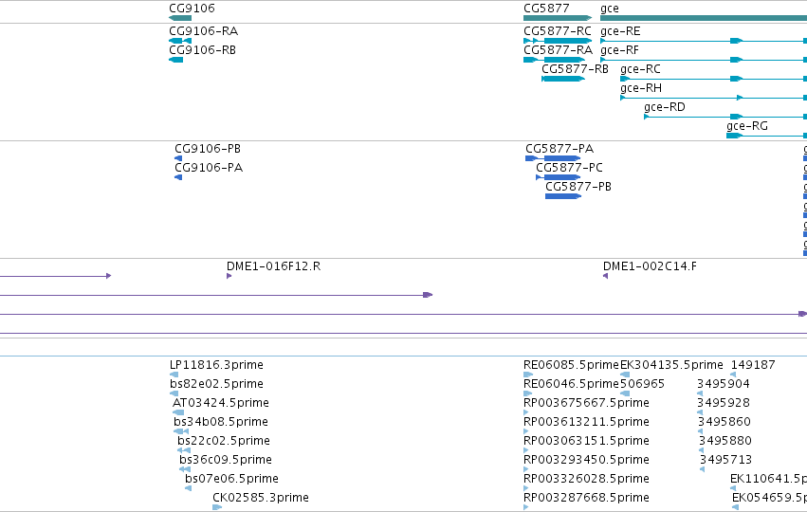Select the RP003675667.5prime label

tap(586, 402)
